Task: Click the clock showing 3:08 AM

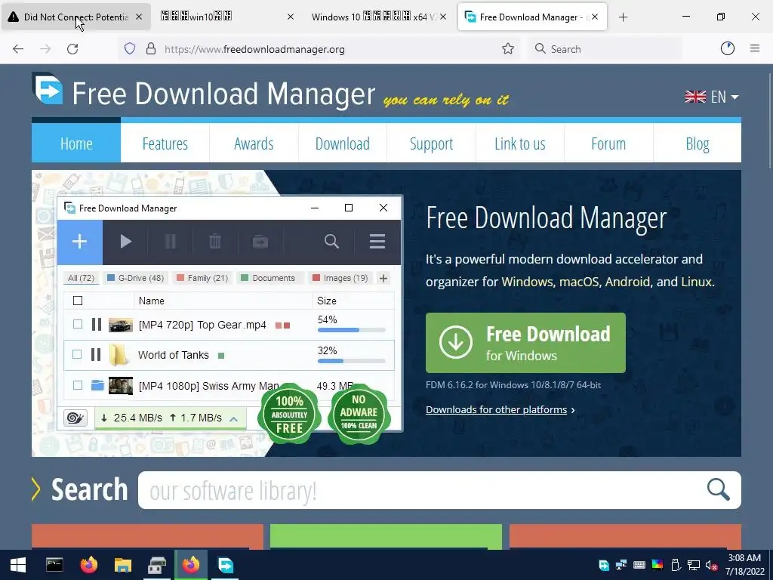Action: pos(744,558)
